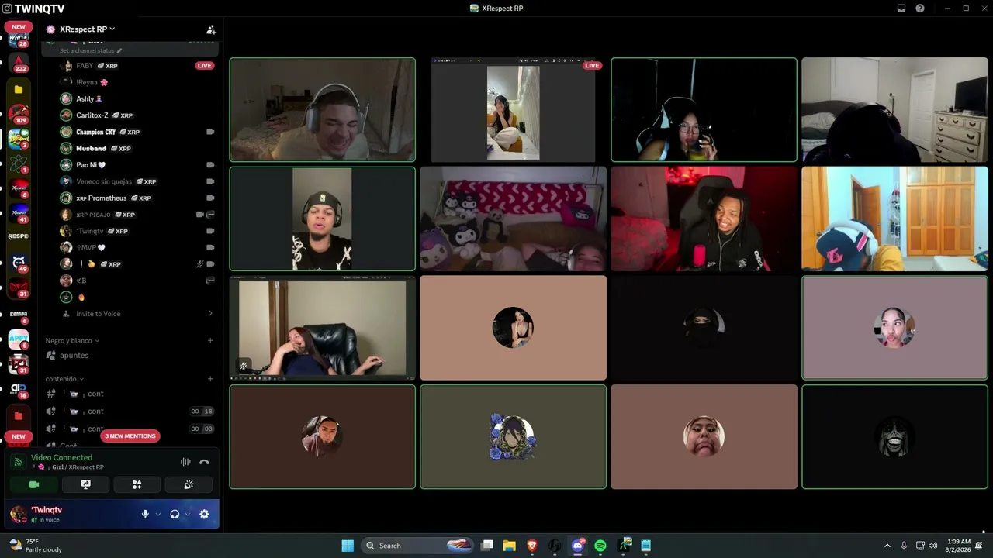The image size is (993, 558).
Task: Open File Explorer from the taskbar
Action: point(509,546)
